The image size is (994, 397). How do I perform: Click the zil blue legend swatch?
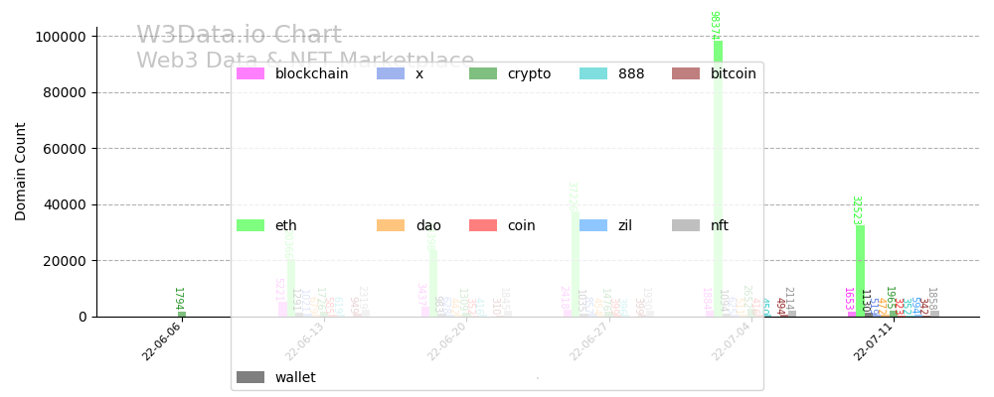(x=593, y=225)
